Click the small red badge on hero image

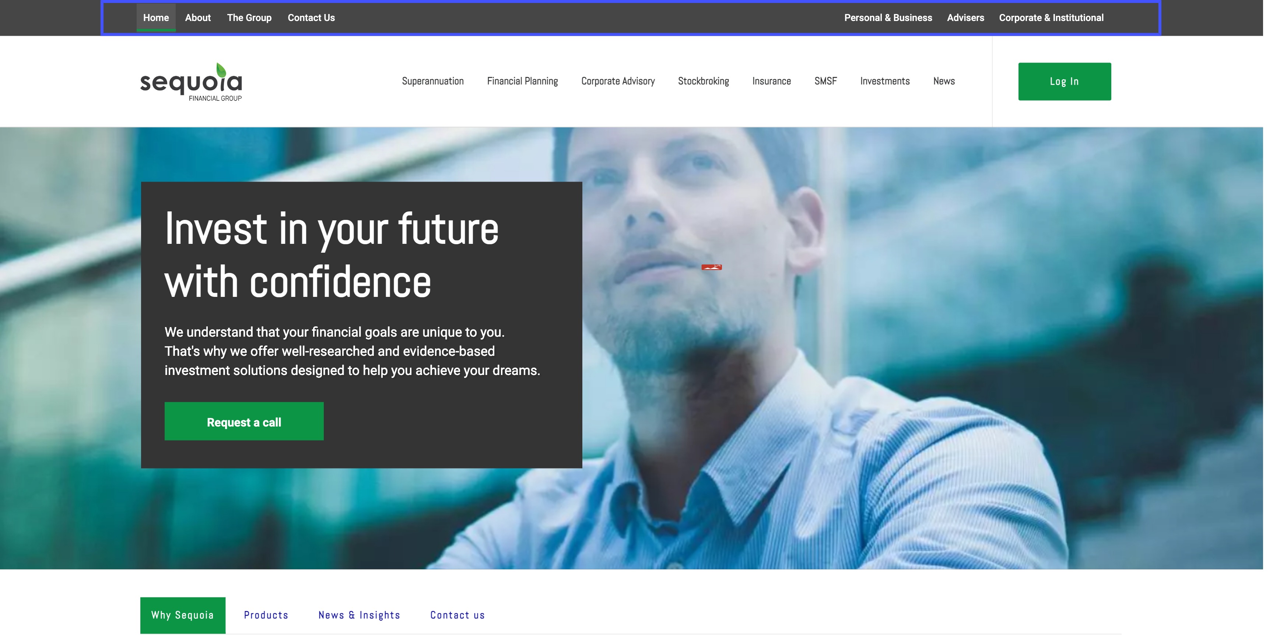pos(712,267)
